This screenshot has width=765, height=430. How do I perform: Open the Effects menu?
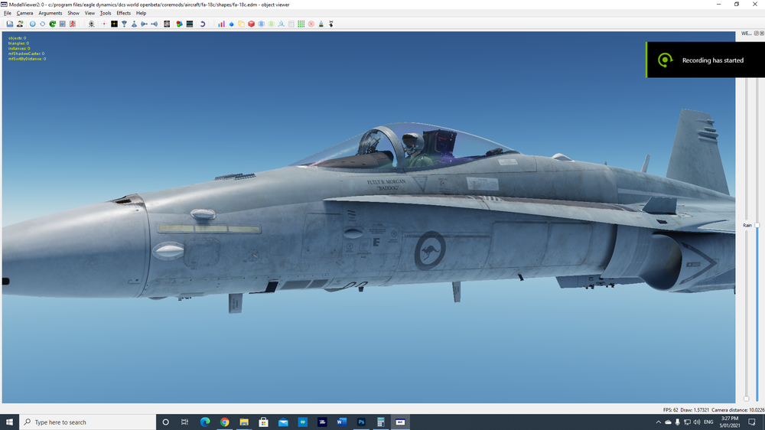pos(123,13)
